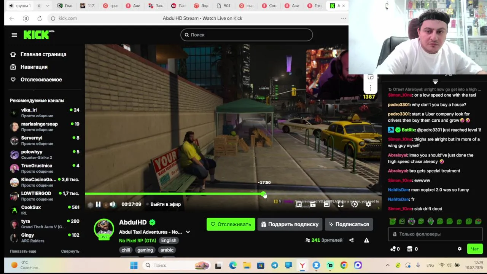Click the green Чат send button

click(475, 249)
